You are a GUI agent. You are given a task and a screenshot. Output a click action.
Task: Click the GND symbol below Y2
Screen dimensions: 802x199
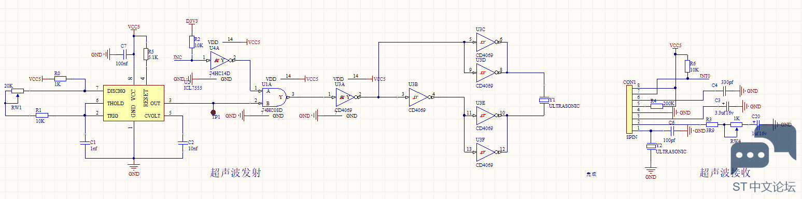(651, 173)
